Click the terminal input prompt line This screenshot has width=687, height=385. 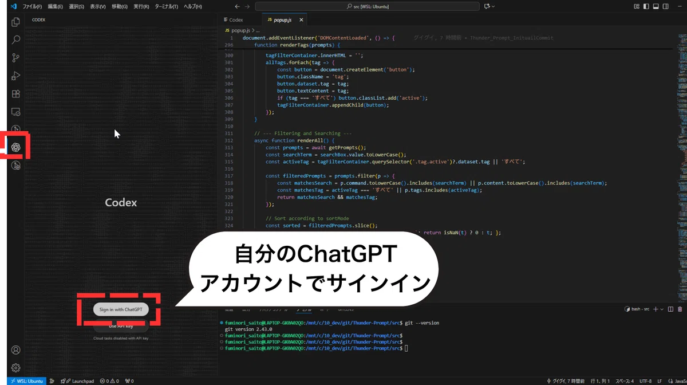(x=315, y=348)
